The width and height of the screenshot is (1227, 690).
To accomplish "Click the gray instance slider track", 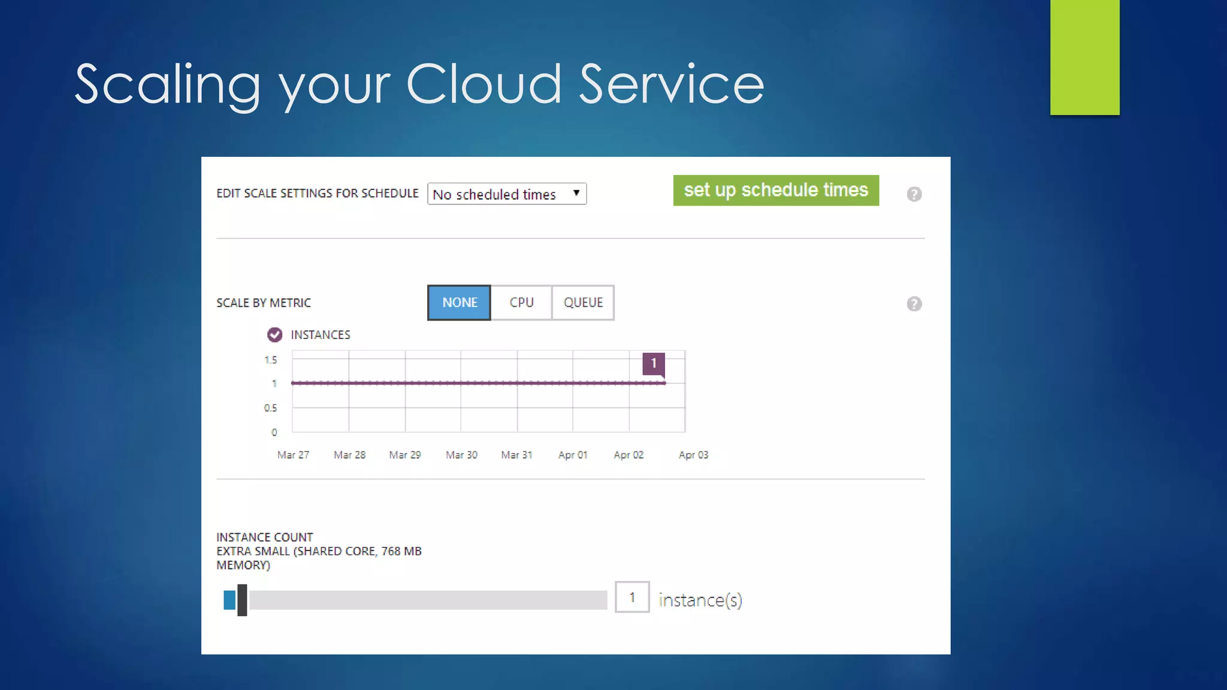I will pyautogui.click(x=428, y=600).
